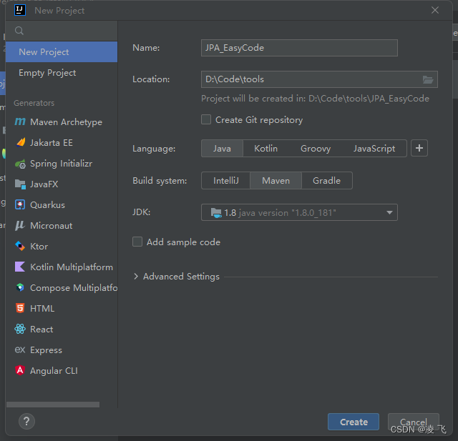Select JavaScript as the language
The height and width of the screenshot is (441, 458).
[x=374, y=149]
